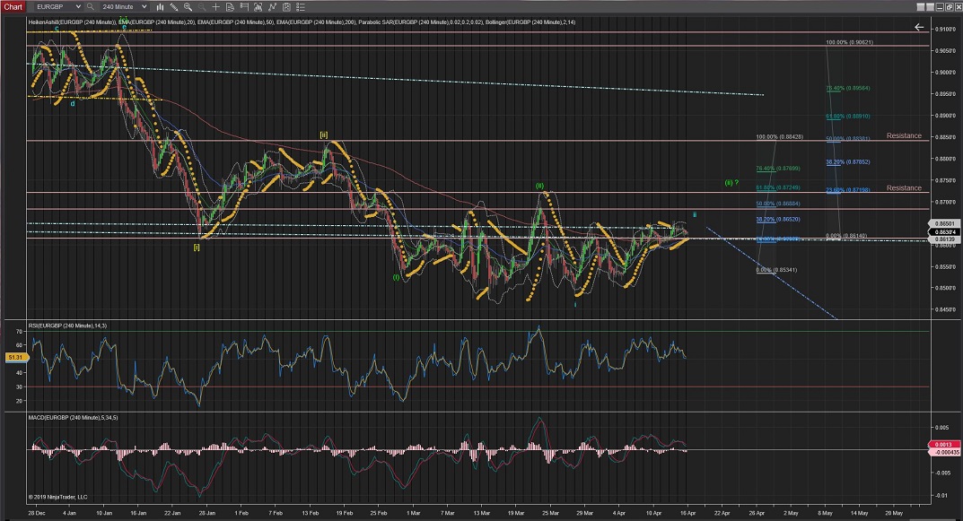
Task: Click the © 2019 NinjaTrader, LLC text
Action: (x=57, y=497)
